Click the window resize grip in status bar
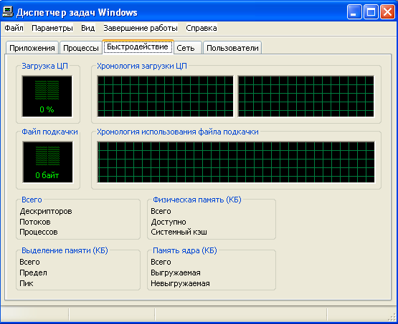Screen dimensions: 398x324 click(392, 317)
